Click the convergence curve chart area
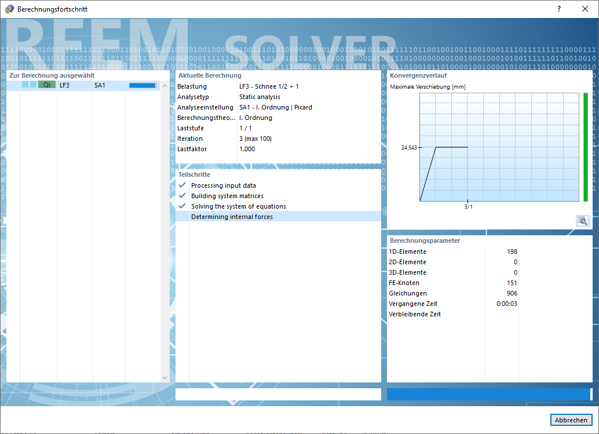Image resolution: width=599 pixels, height=434 pixels. click(x=499, y=147)
